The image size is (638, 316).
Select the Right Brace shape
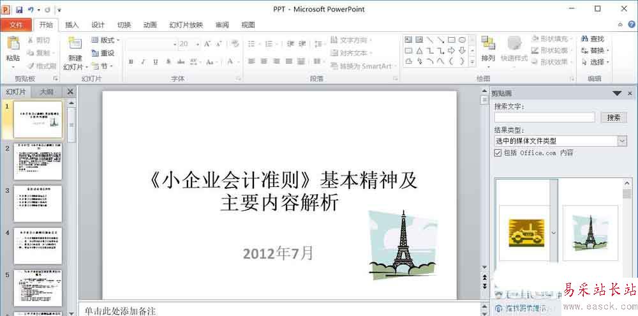[462, 61]
